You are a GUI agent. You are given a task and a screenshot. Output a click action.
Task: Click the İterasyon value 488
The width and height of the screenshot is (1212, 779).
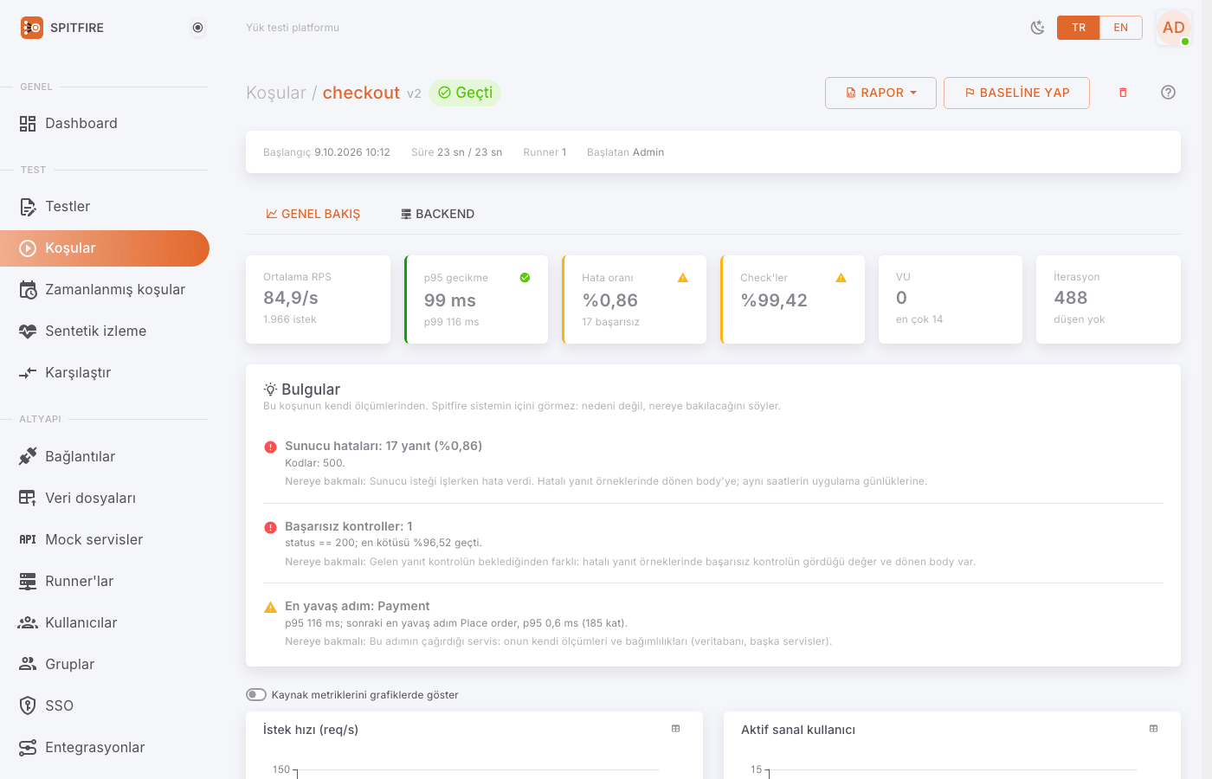click(x=1071, y=298)
